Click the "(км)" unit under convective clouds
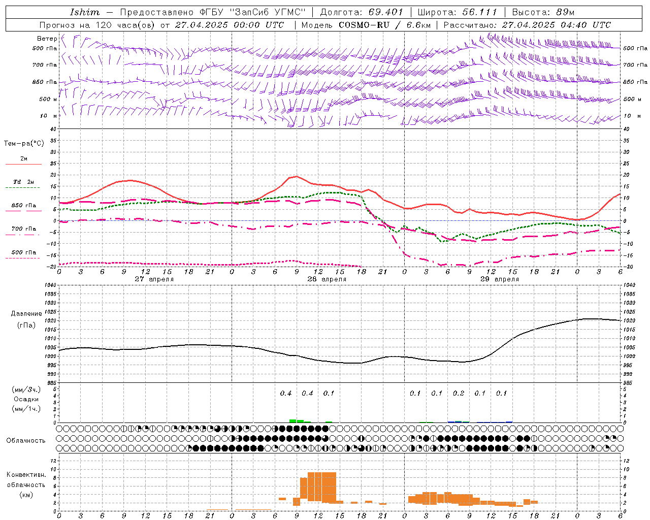Screen dimensions: 650x520 tap(26, 495)
